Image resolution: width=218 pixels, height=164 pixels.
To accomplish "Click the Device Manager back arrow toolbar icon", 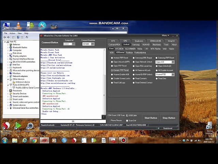I will click(x=5, y=37).
